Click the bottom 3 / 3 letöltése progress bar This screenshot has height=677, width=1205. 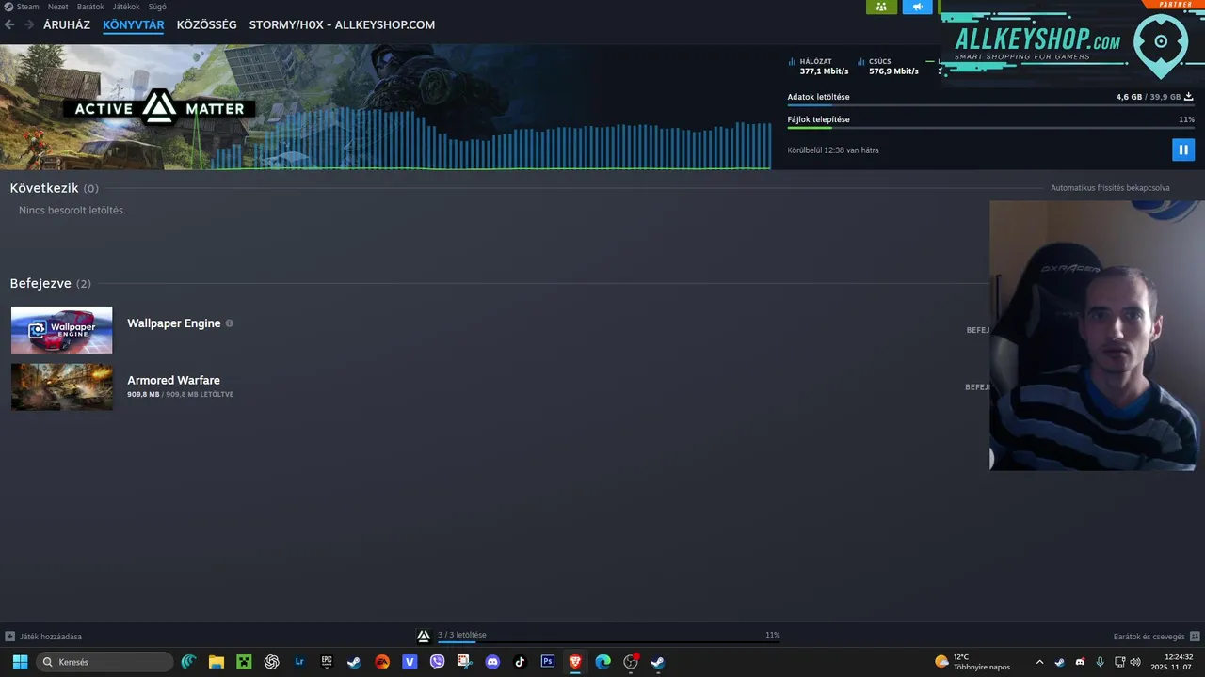(x=609, y=643)
